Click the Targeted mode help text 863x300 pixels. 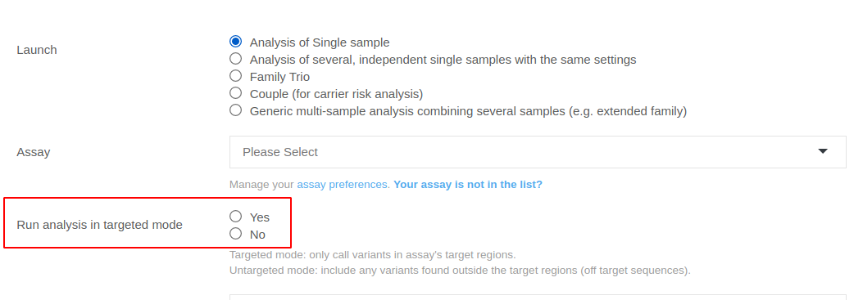pyautogui.click(x=373, y=255)
